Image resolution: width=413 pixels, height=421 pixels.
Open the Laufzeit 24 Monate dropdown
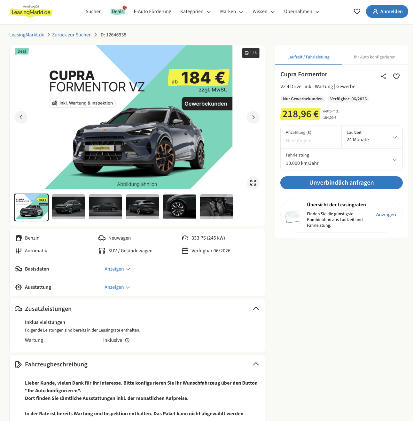[x=372, y=137]
